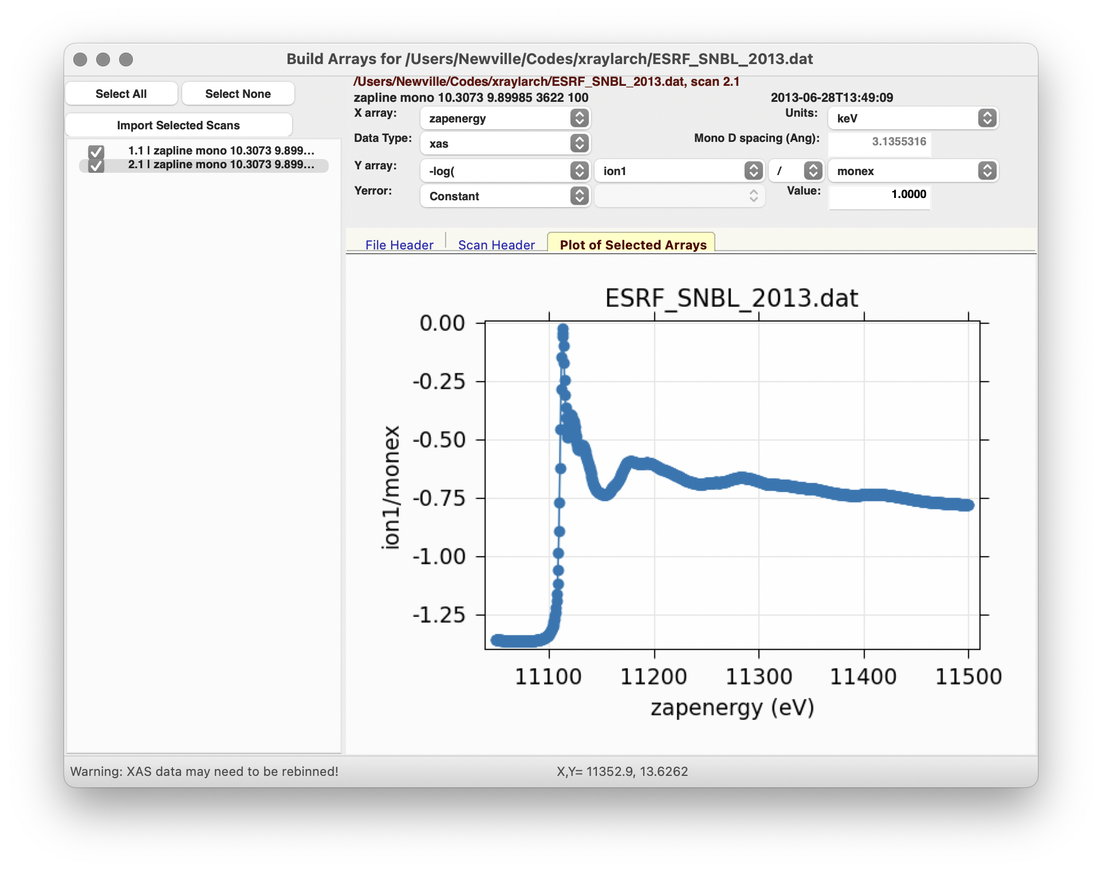Click the -log( operator arrow icon

[x=579, y=171]
